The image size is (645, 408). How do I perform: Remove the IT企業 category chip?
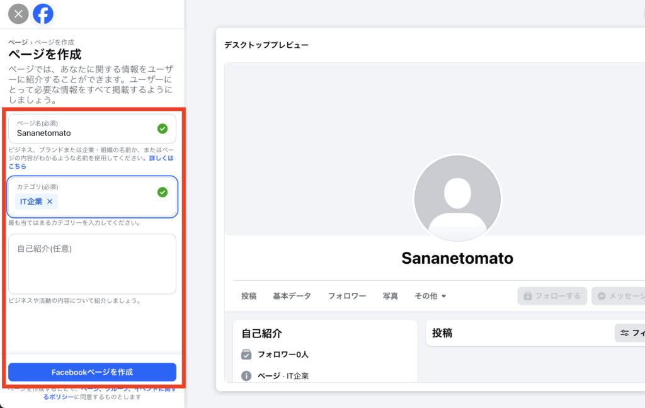tap(50, 201)
